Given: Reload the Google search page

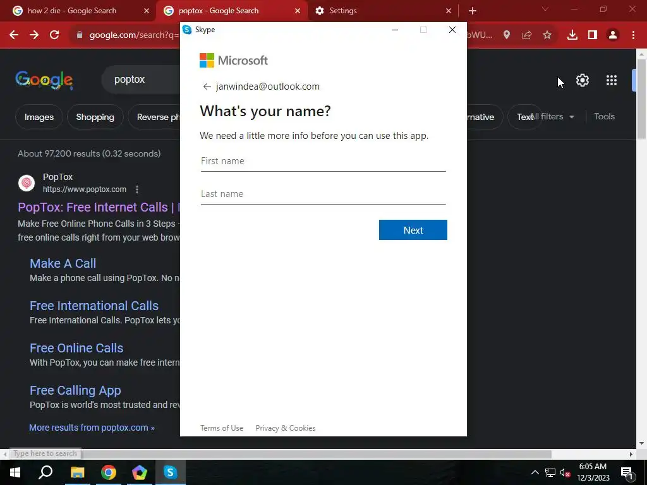Looking at the screenshot, I should [x=54, y=35].
